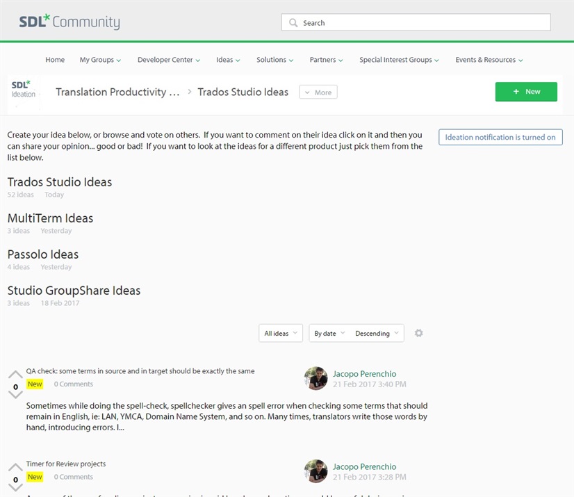Viewport: 574px width, 497px height.
Task: Upvote the Timer for Review projects idea
Action: point(15,467)
